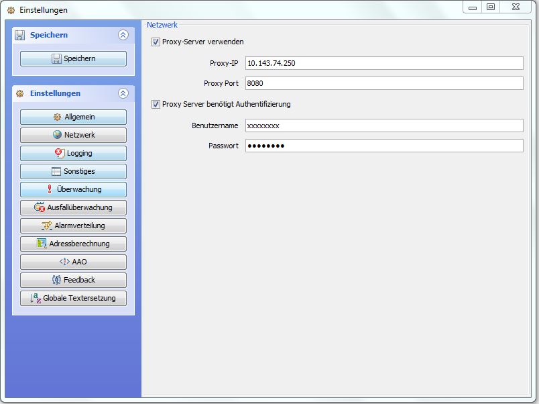Open the Feedback settings page
Image resolution: width=539 pixels, height=404 pixels.
73,280
